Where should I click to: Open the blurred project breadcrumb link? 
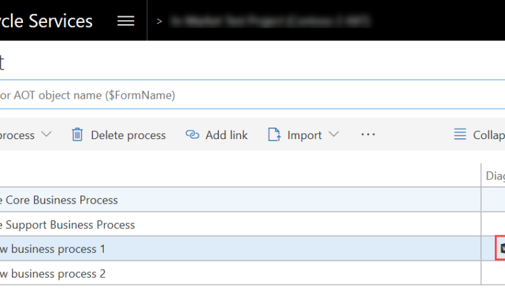tap(271, 21)
